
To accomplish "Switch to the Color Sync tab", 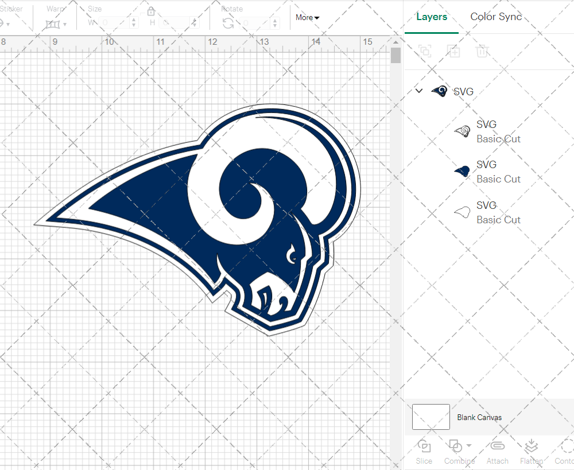I will [x=496, y=17].
